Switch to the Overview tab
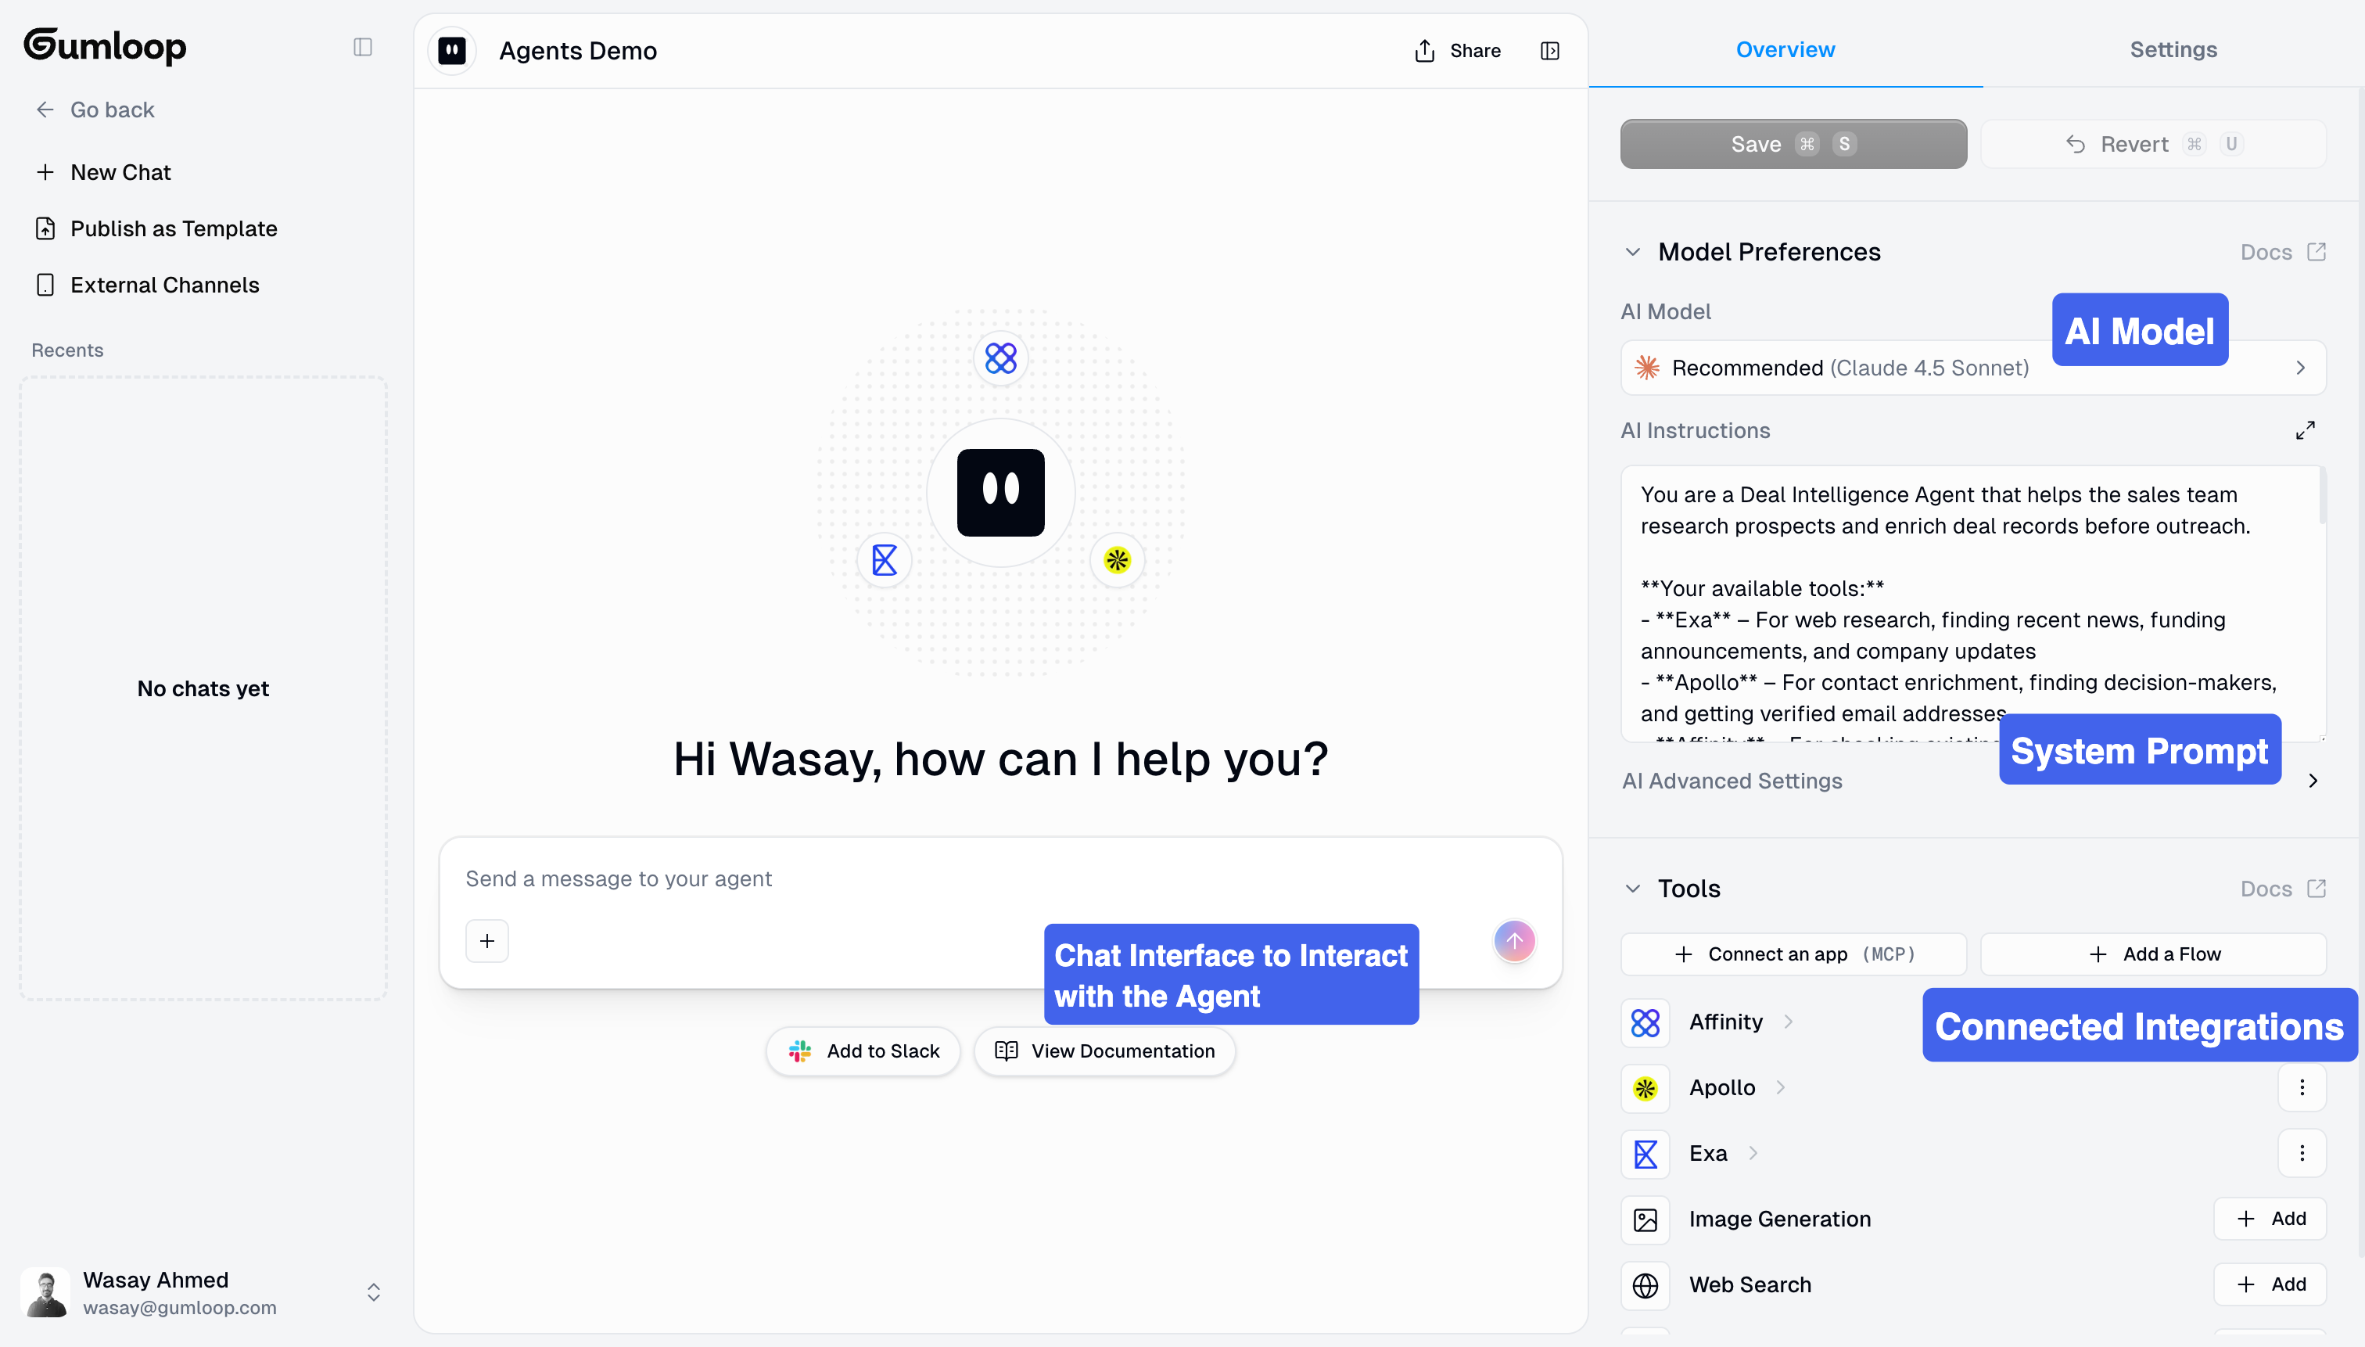Screen dimensions: 2365x1347 point(1785,49)
